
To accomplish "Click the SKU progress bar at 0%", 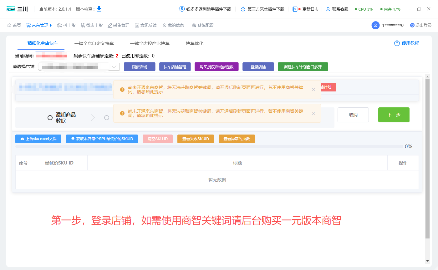I will [x=209, y=146].
